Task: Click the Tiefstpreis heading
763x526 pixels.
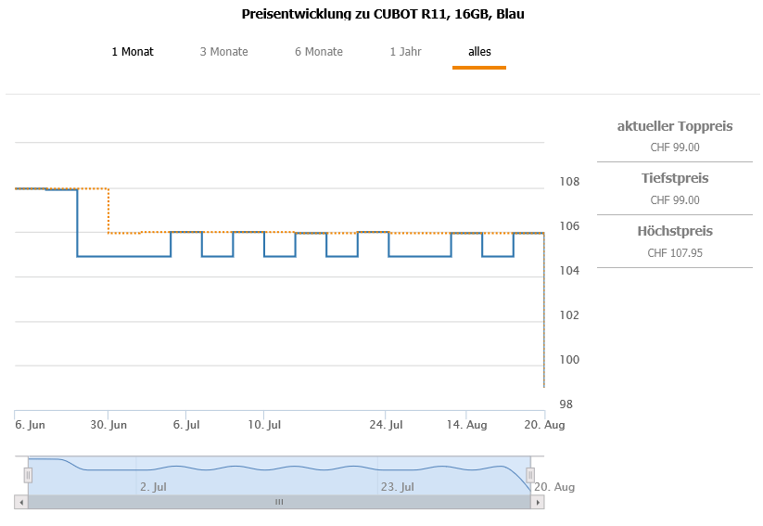Action: point(675,178)
